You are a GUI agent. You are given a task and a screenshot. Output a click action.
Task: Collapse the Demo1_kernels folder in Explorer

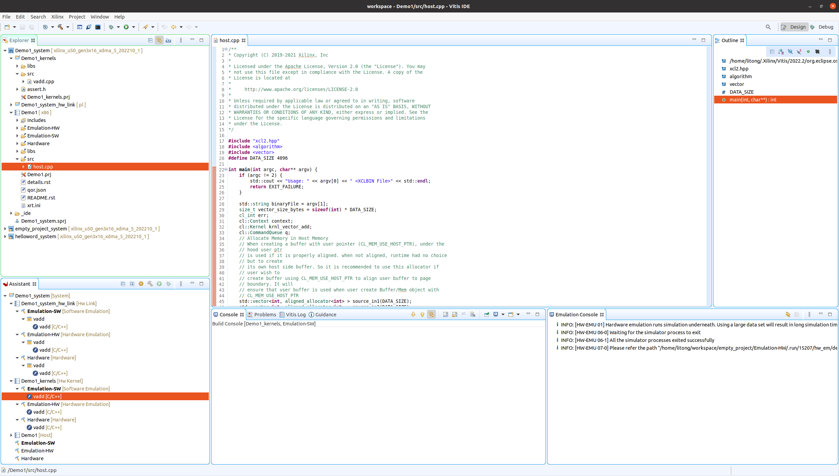(11, 58)
